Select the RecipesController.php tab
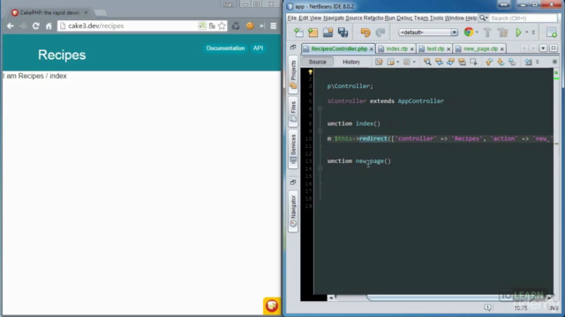Image resolution: width=565 pixels, height=317 pixels. (x=339, y=48)
